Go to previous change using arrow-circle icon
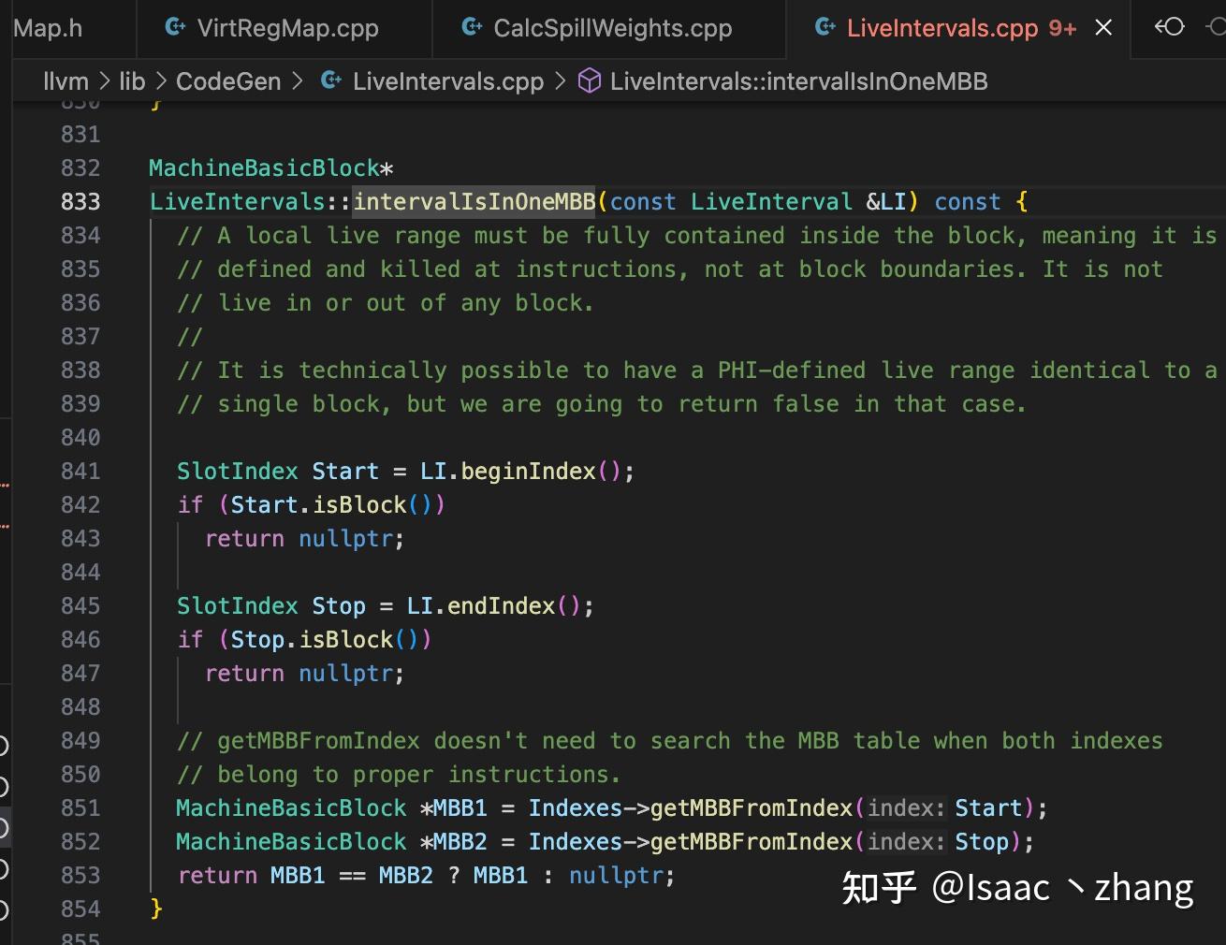Screen dimensions: 1226x945 tap(1169, 27)
